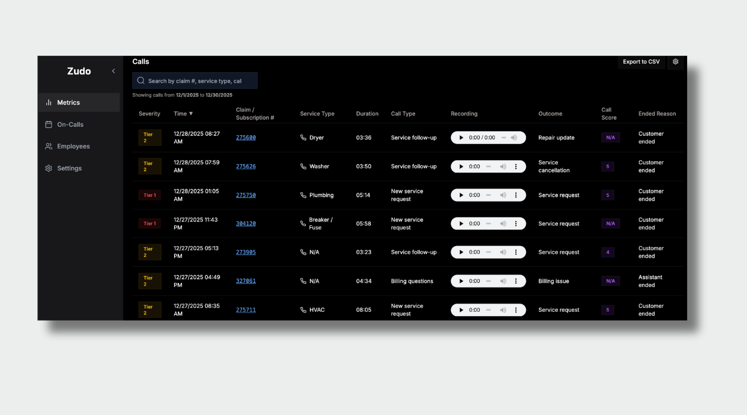Viewport: 747px width, 415px height.
Task: Open recording options menu for HVAC call
Action: pyautogui.click(x=516, y=309)
